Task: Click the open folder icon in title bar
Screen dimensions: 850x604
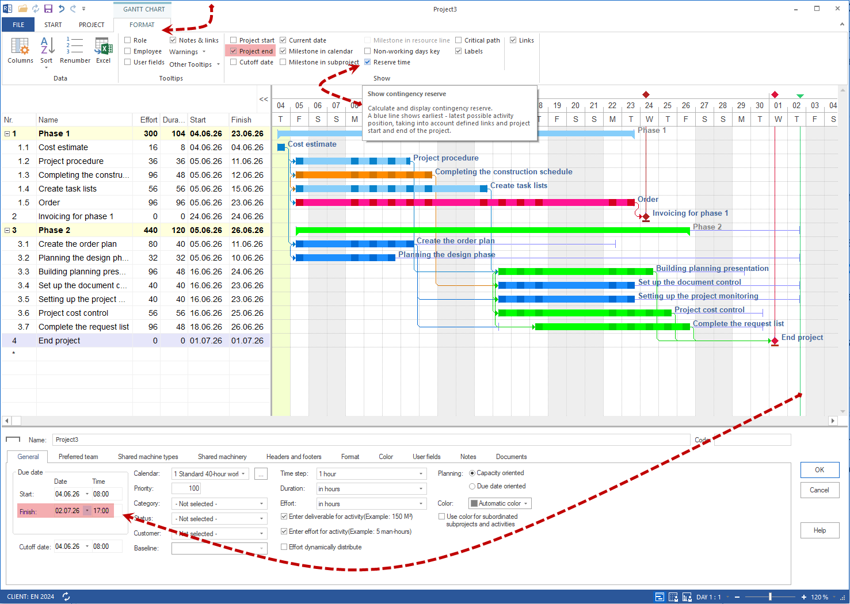Action: (22, 9)
